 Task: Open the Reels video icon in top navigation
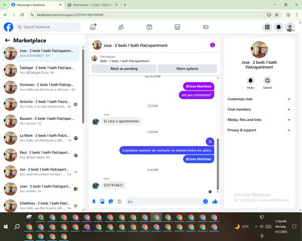click(149, 27)
